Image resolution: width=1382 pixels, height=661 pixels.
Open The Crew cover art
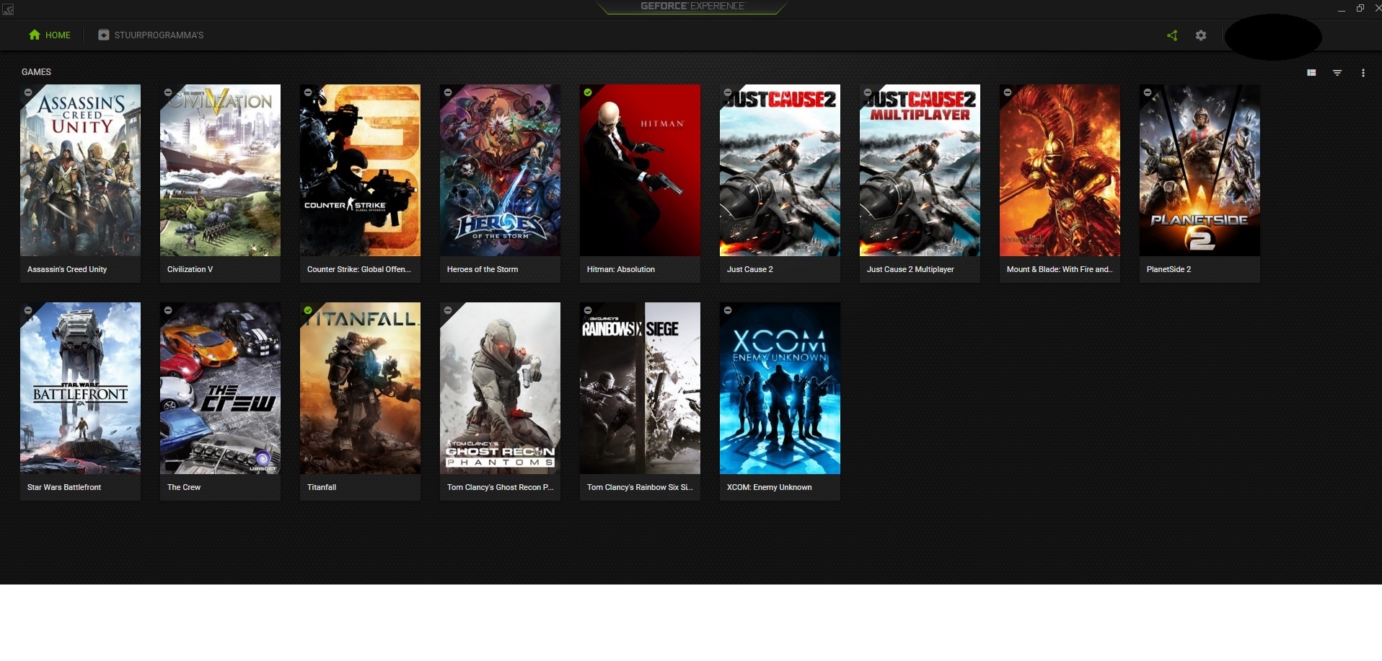click(x=220, y=388)
